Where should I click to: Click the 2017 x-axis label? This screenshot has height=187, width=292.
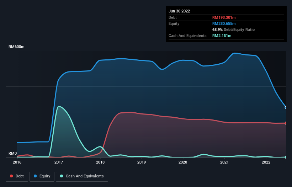[59, 162]
